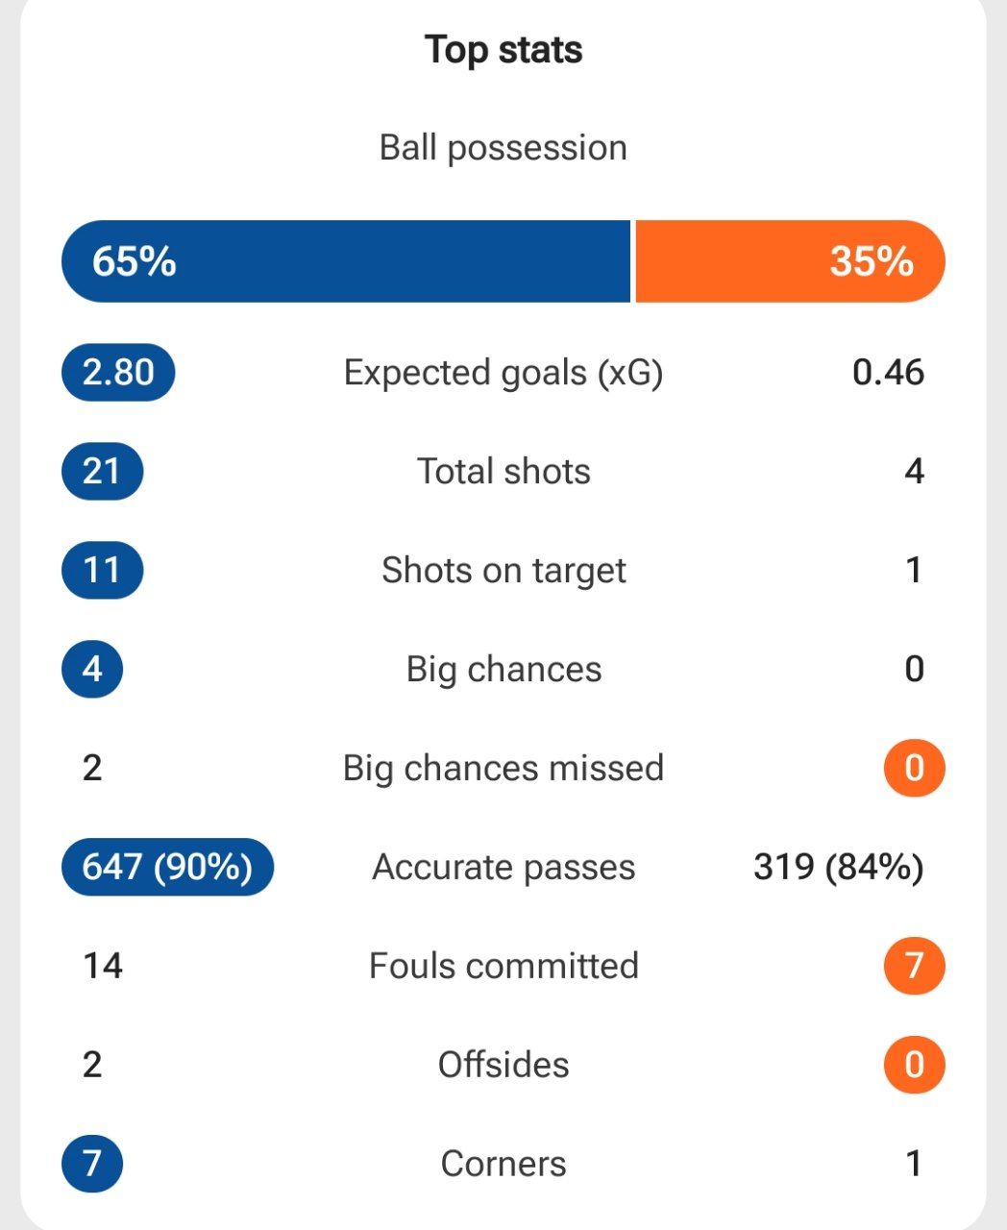Select the 319 (84%) accurate passes value

pyautogui.click(x=838, y=867)
